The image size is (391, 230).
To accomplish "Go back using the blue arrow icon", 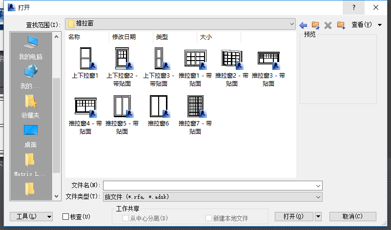I will click(303, 25).
